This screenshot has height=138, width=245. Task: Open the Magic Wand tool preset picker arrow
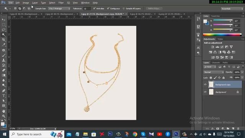[10, 8]
